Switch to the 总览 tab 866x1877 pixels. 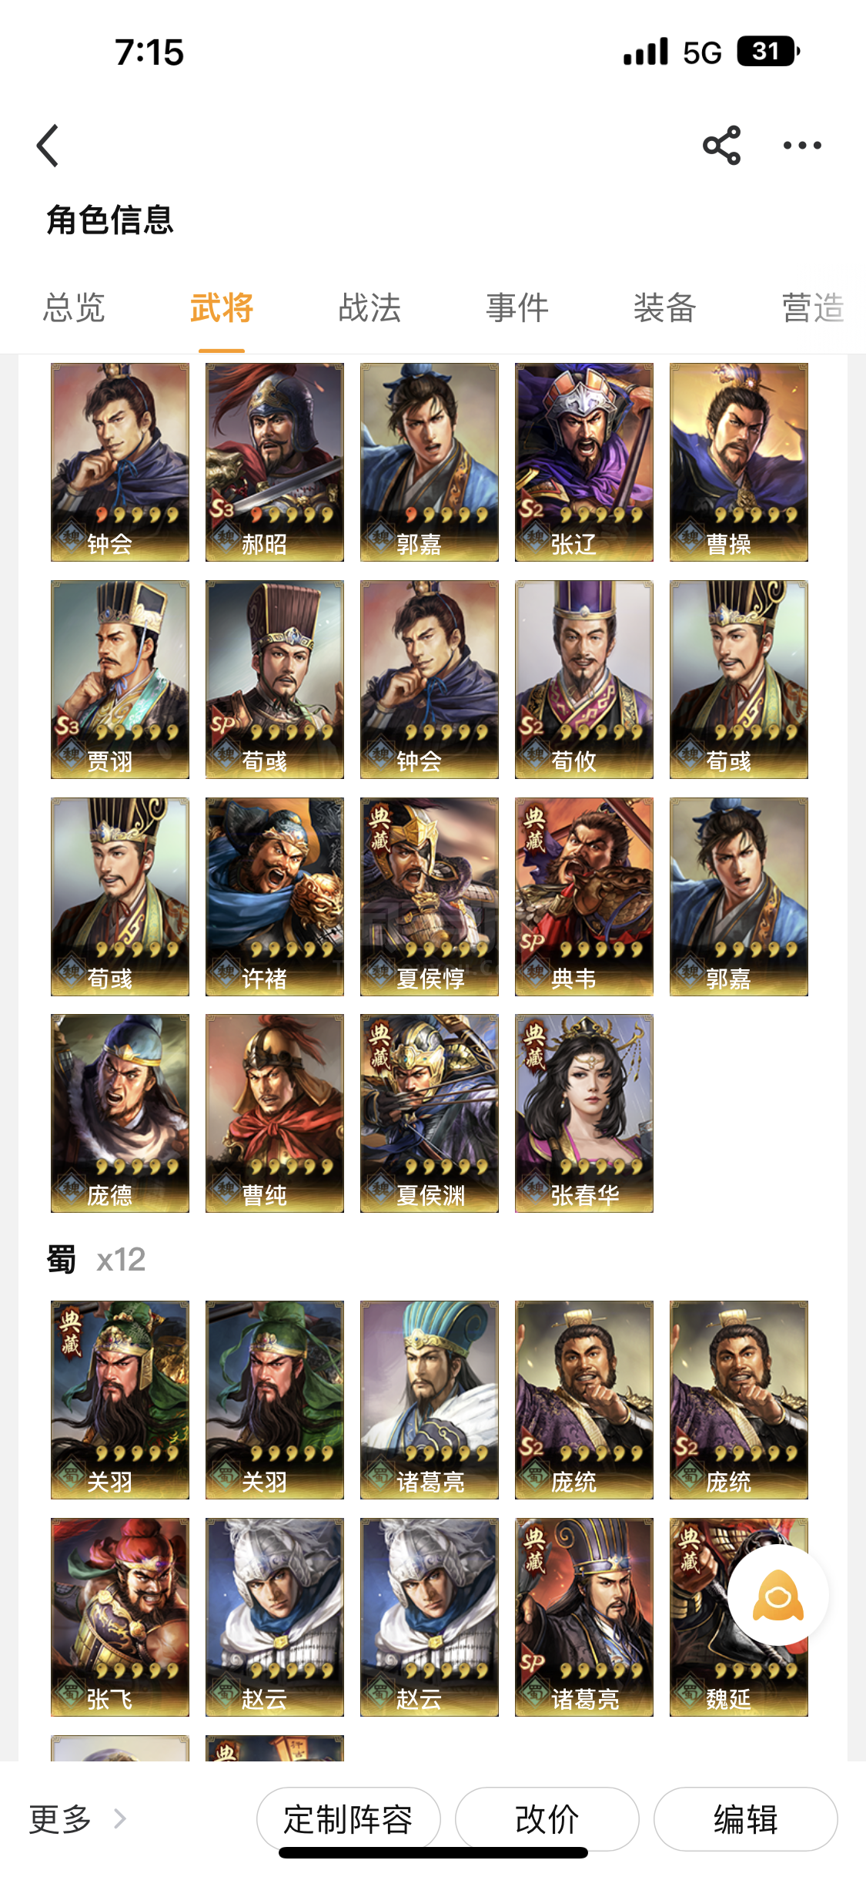pos(74,307)
